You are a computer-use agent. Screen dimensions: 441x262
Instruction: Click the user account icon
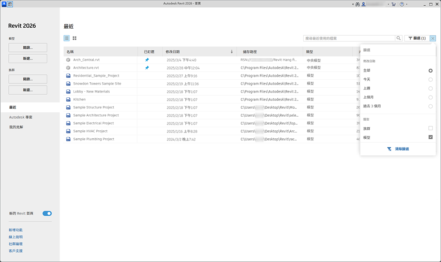(x=364, y=4)
